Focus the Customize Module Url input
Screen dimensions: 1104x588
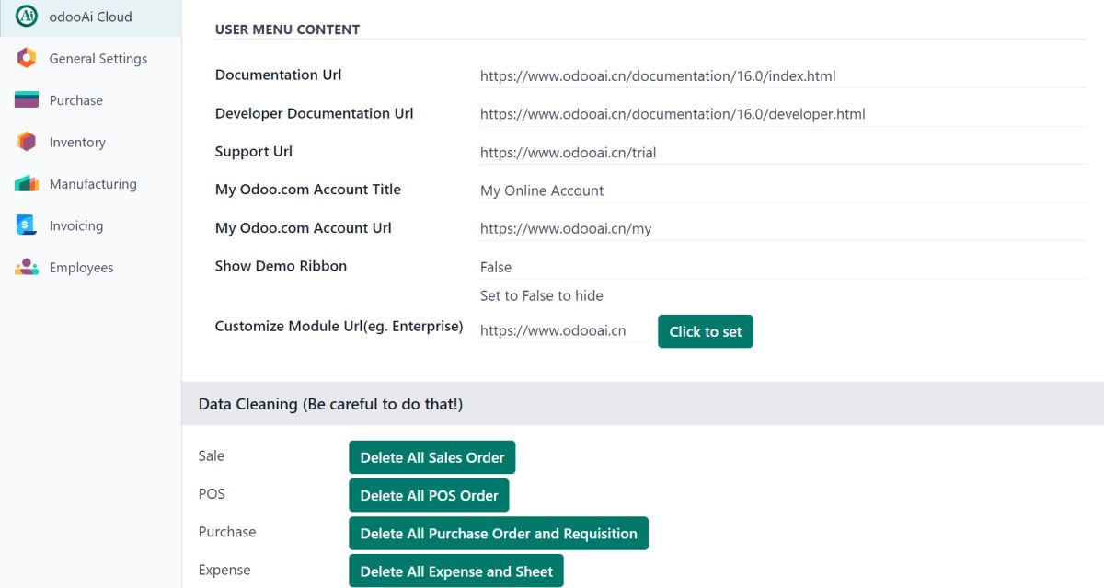(x=563, y=331)
